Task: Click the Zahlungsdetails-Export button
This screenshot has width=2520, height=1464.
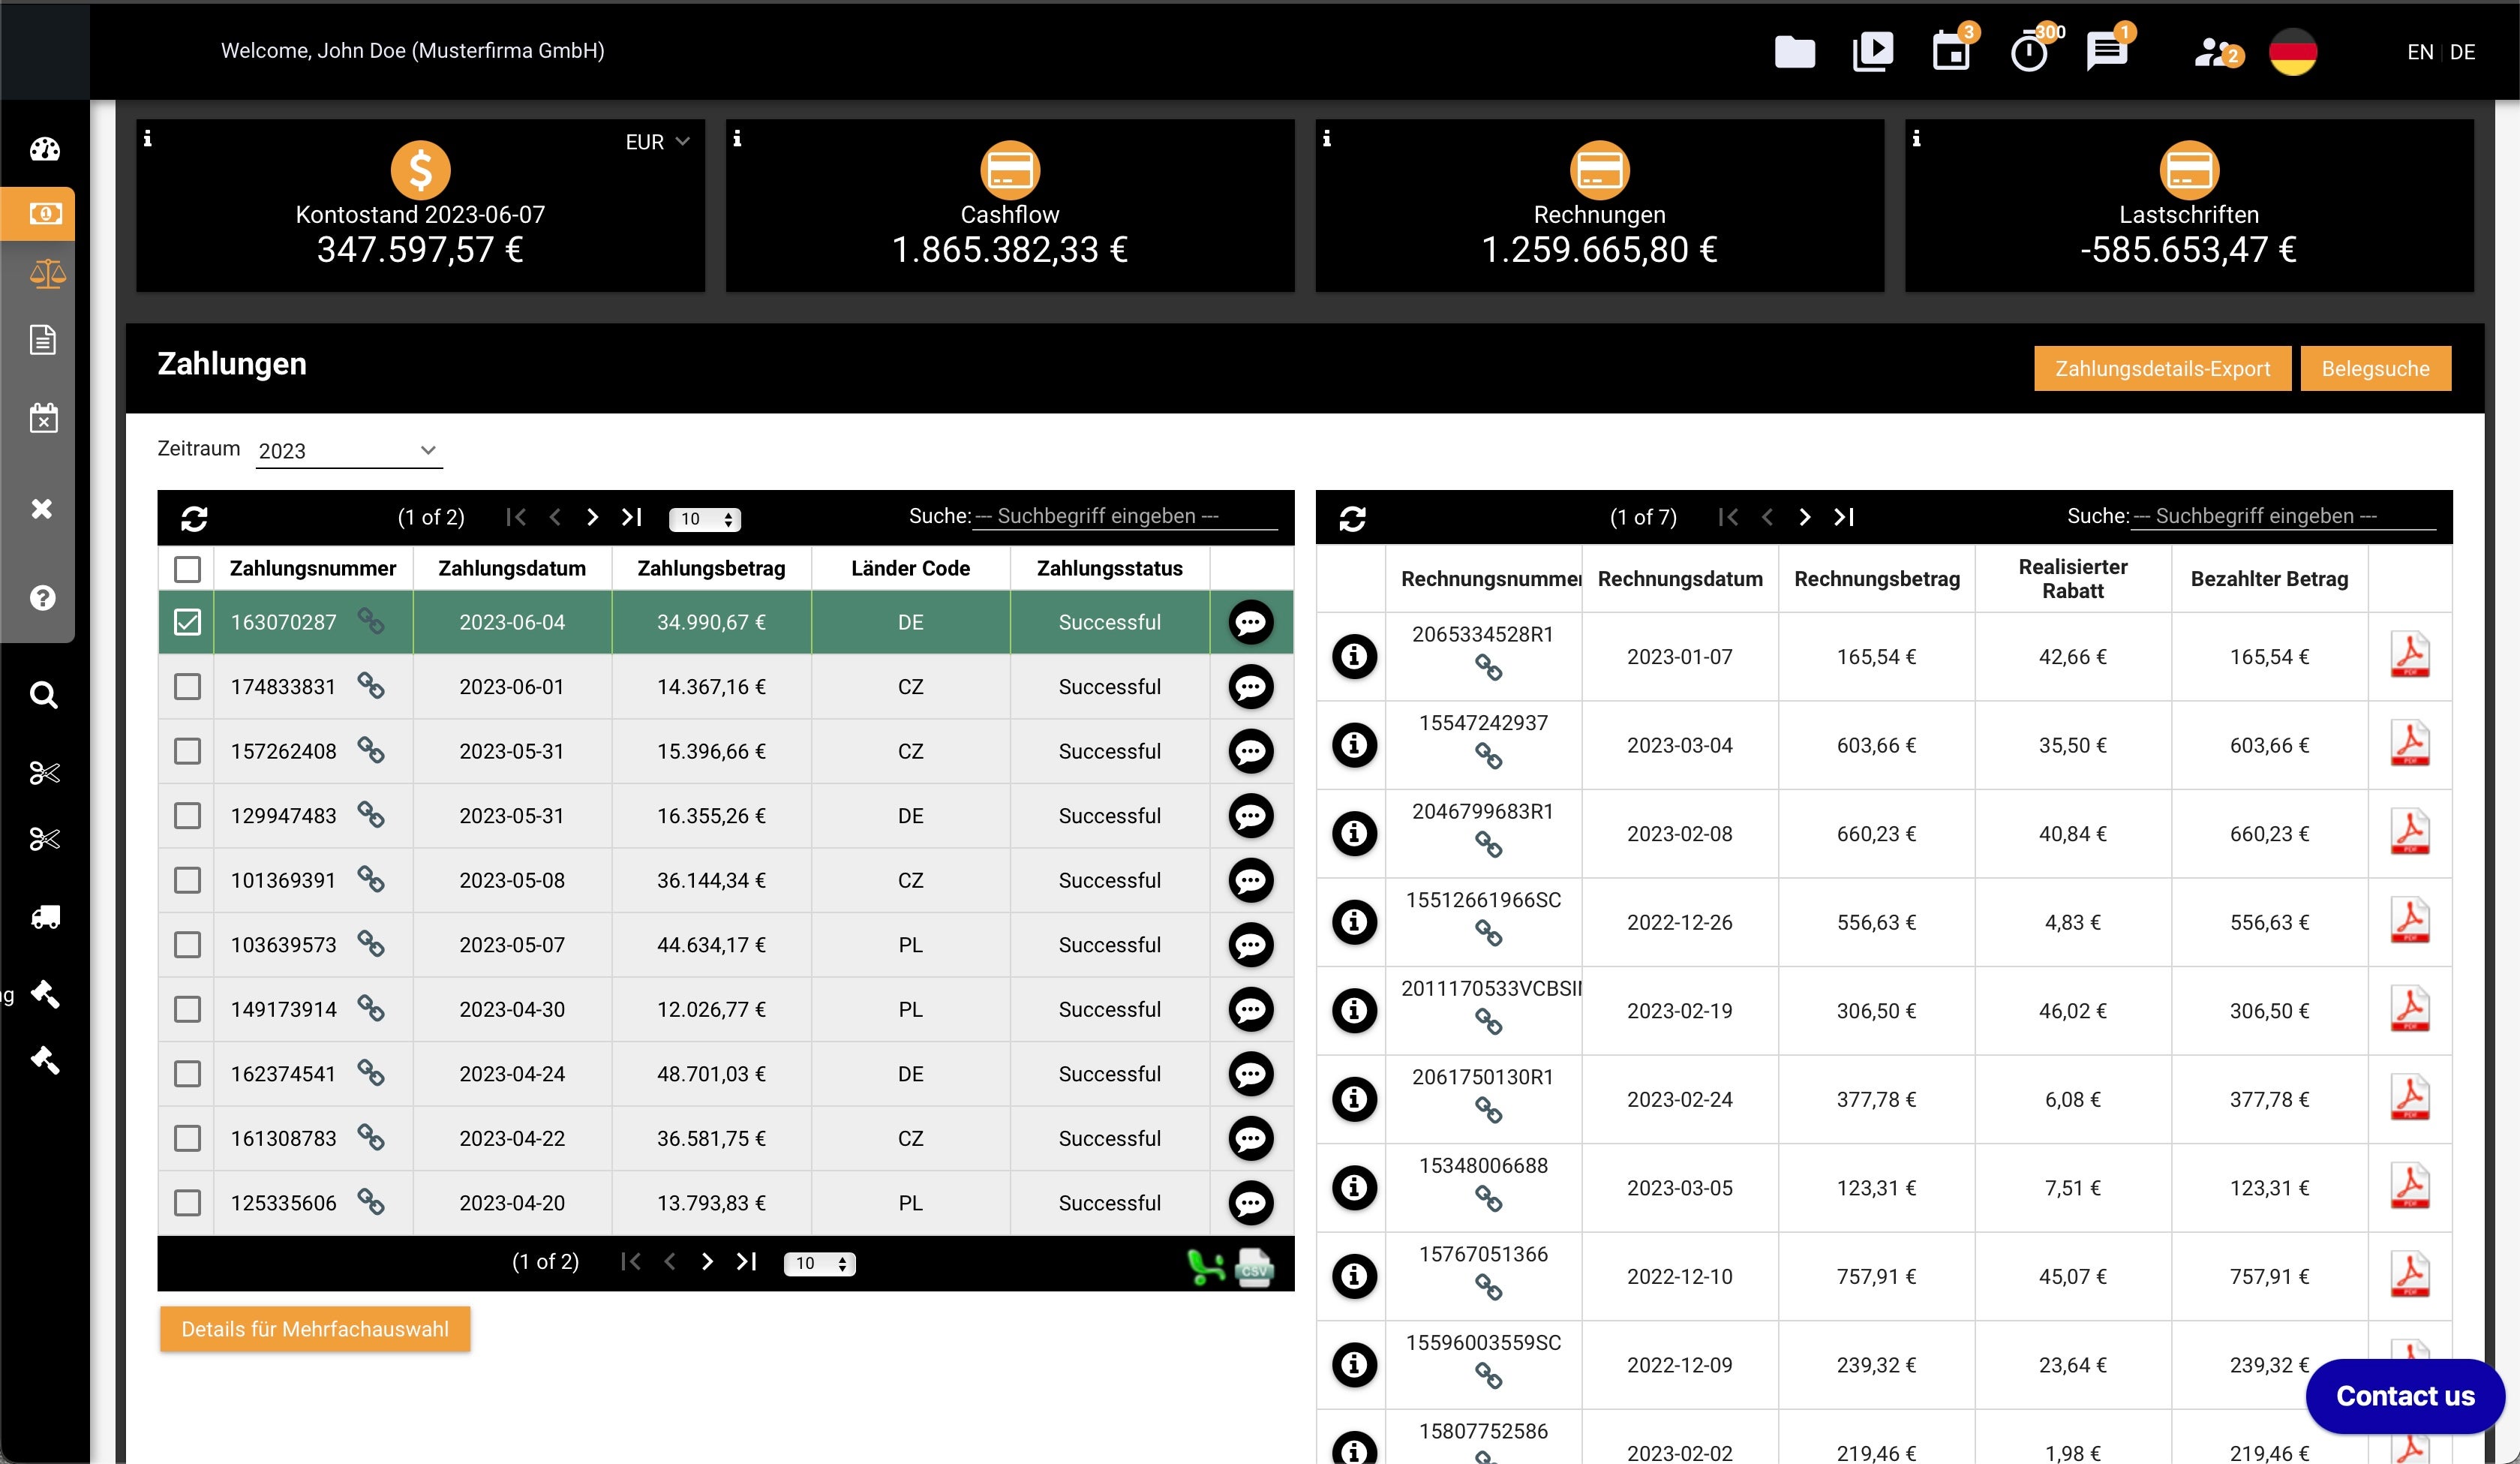Action: point(2161,369)
